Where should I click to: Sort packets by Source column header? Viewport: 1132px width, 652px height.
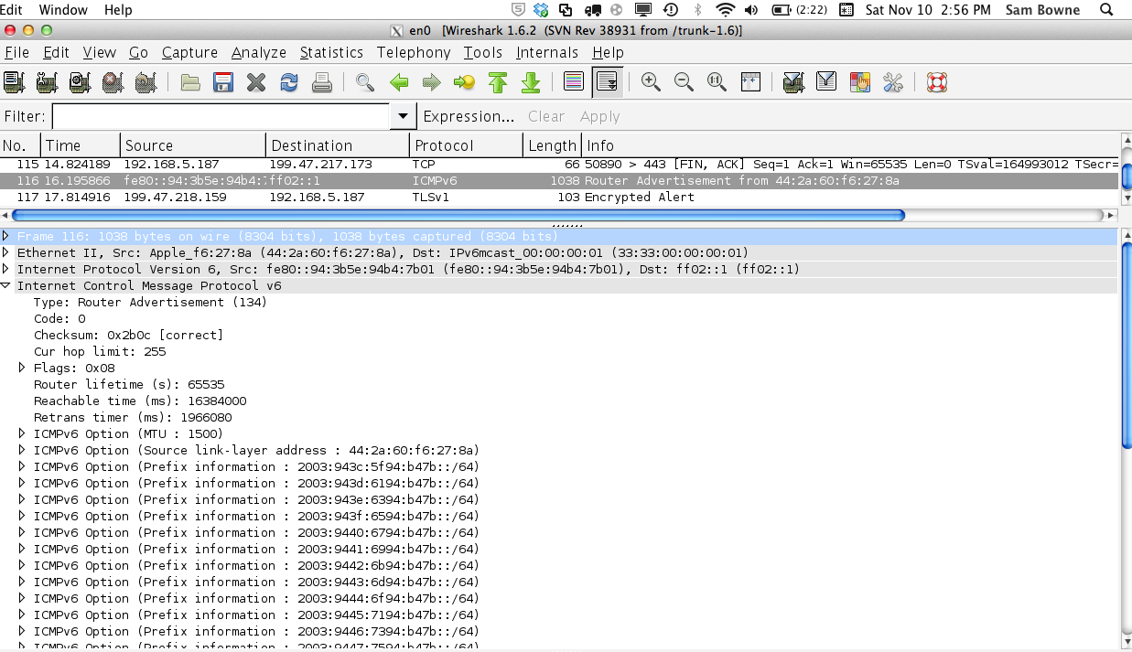193,145
